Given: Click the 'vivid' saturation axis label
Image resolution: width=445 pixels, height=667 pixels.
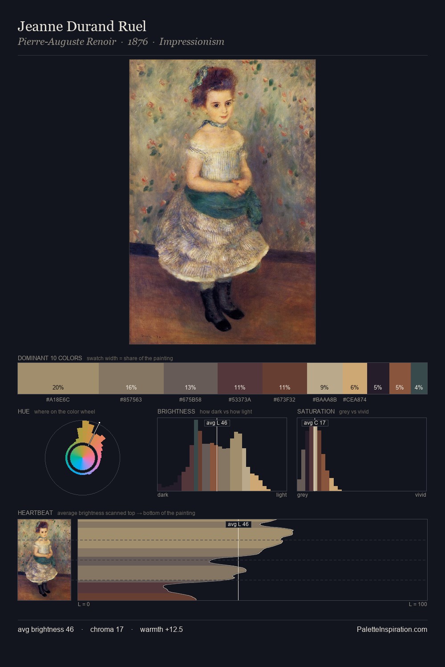Looking at the screenshot, I should click(x=421, y=495).
